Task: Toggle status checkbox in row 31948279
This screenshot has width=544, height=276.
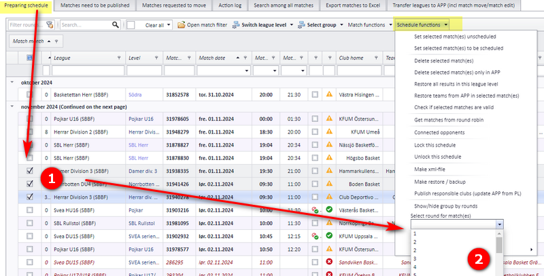Action: [x=315, y=132]
